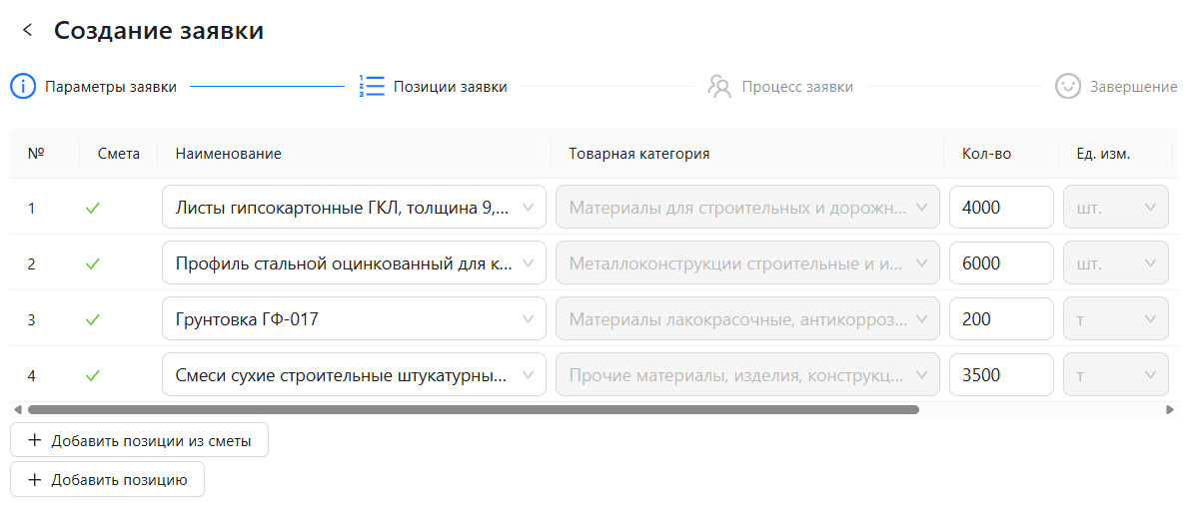Open unit dropdown т in row 4

point(1115,375)
